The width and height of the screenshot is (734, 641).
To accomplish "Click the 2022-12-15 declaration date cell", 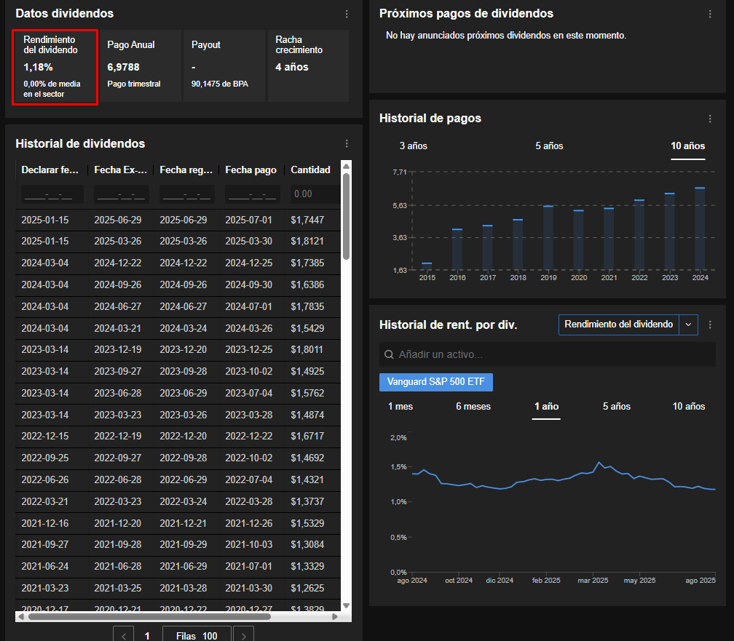I will [x=45, y=436].
